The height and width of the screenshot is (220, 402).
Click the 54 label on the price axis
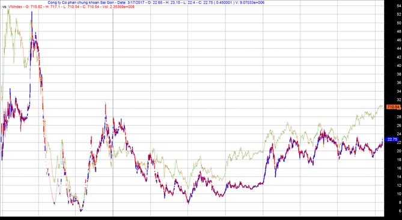pyautogui.click(x=399, y=5)
